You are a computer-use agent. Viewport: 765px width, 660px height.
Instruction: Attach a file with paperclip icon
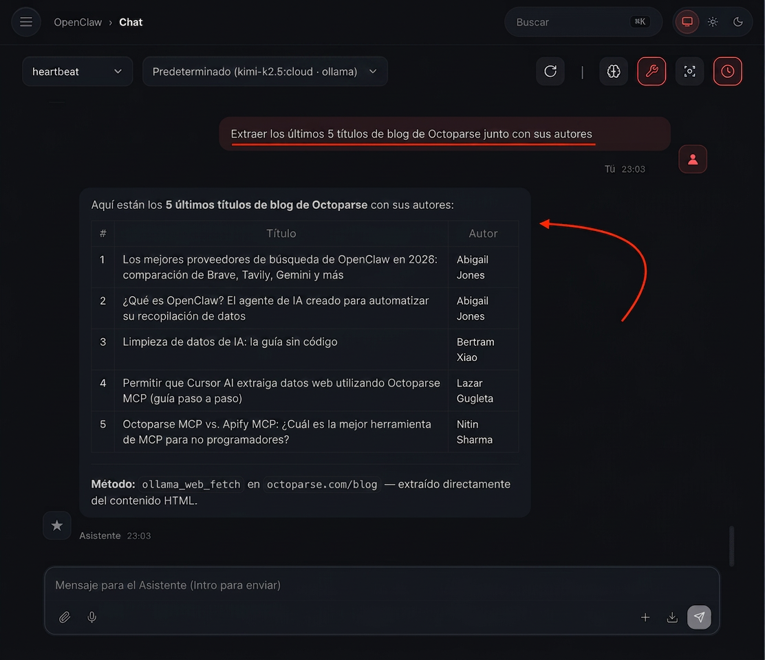click(x=65, y=617)
